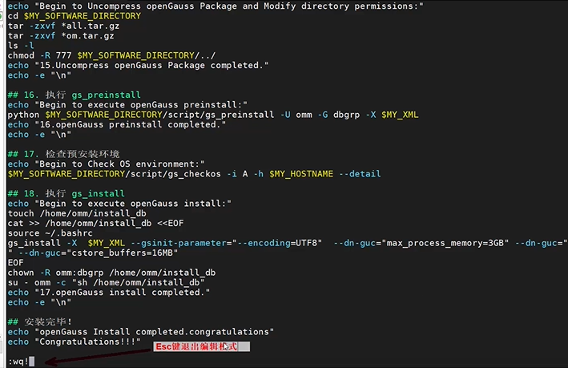Click the 'source ~/.bashrc' line
The width and height of the screenshot is (568, 368).
pos(50,233)
